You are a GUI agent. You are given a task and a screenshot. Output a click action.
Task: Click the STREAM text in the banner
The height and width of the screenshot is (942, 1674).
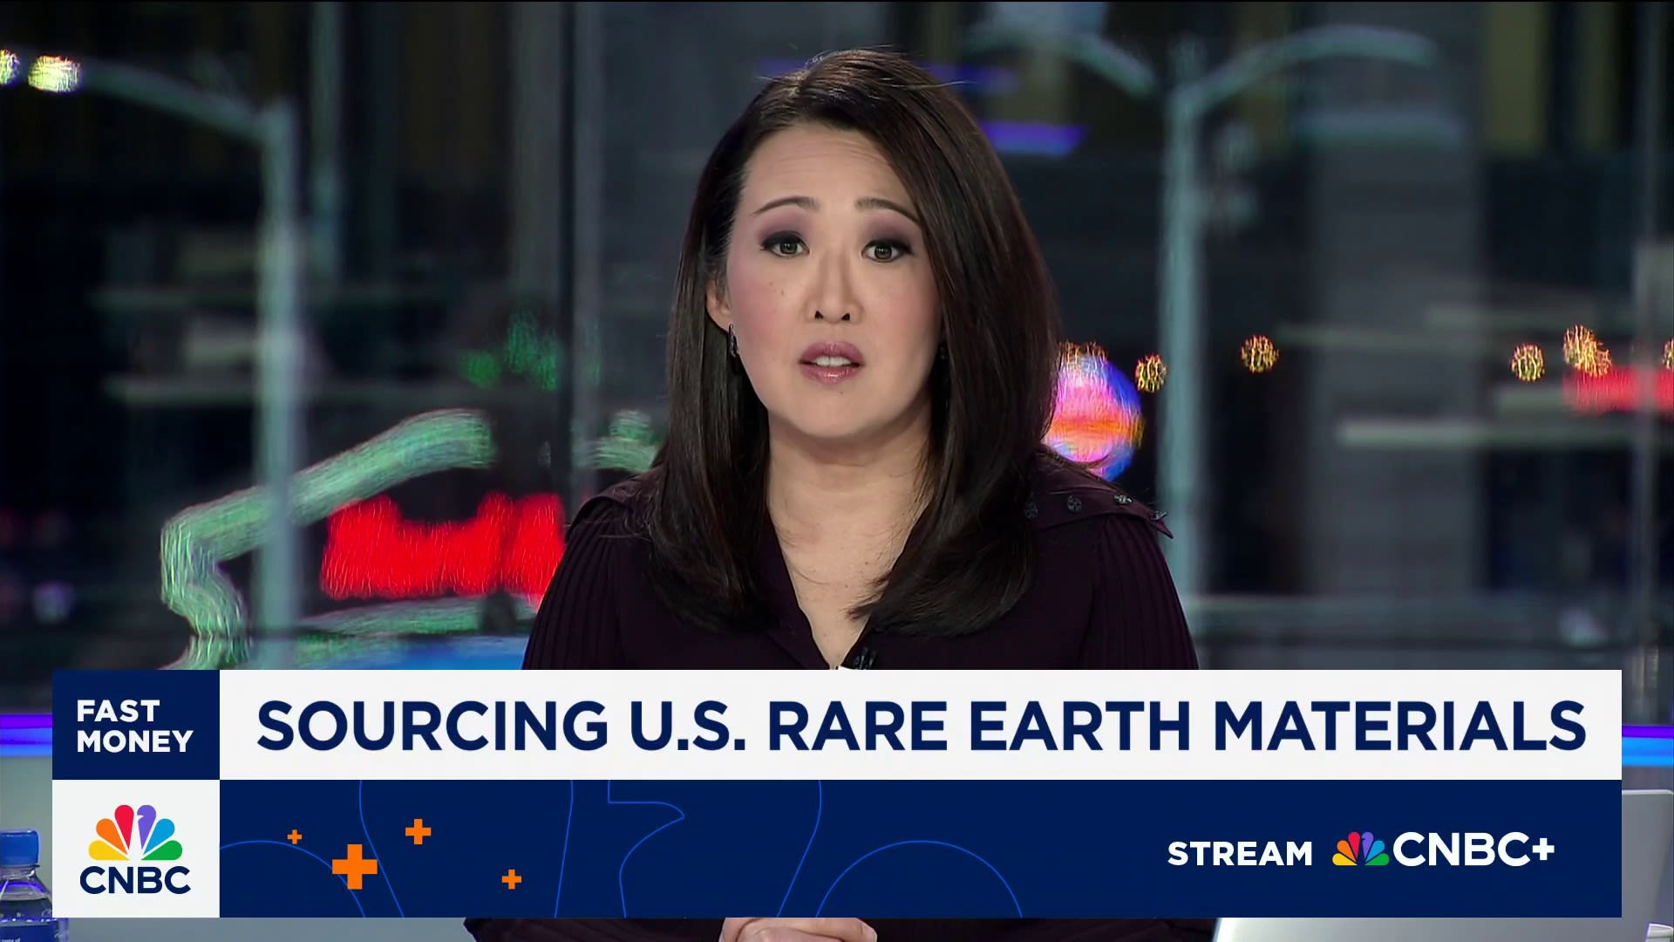(x=1239, y=852)
